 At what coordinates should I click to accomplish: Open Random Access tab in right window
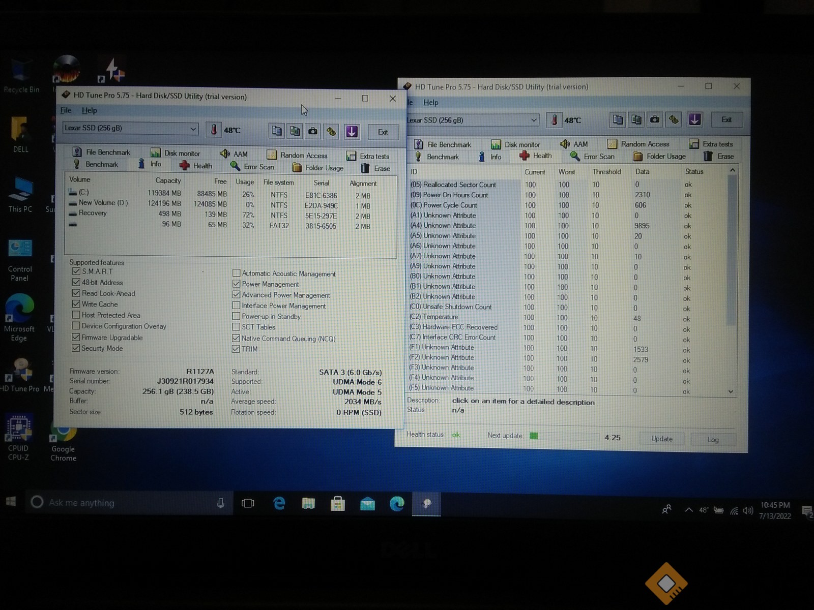coord(639,144)
